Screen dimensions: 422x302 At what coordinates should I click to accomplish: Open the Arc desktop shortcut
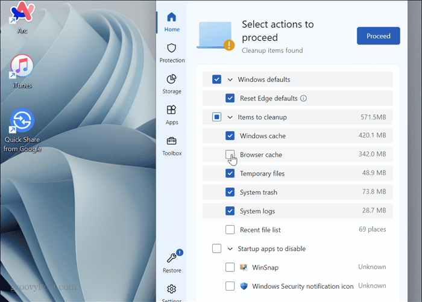(x=22, y=17)
